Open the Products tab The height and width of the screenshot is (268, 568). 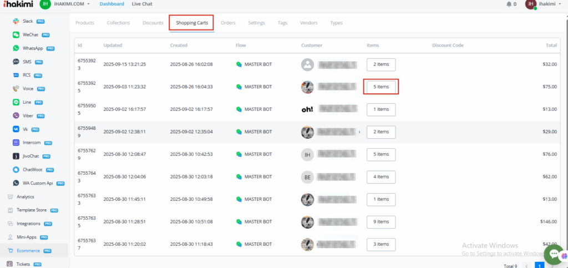click(84, 23)
